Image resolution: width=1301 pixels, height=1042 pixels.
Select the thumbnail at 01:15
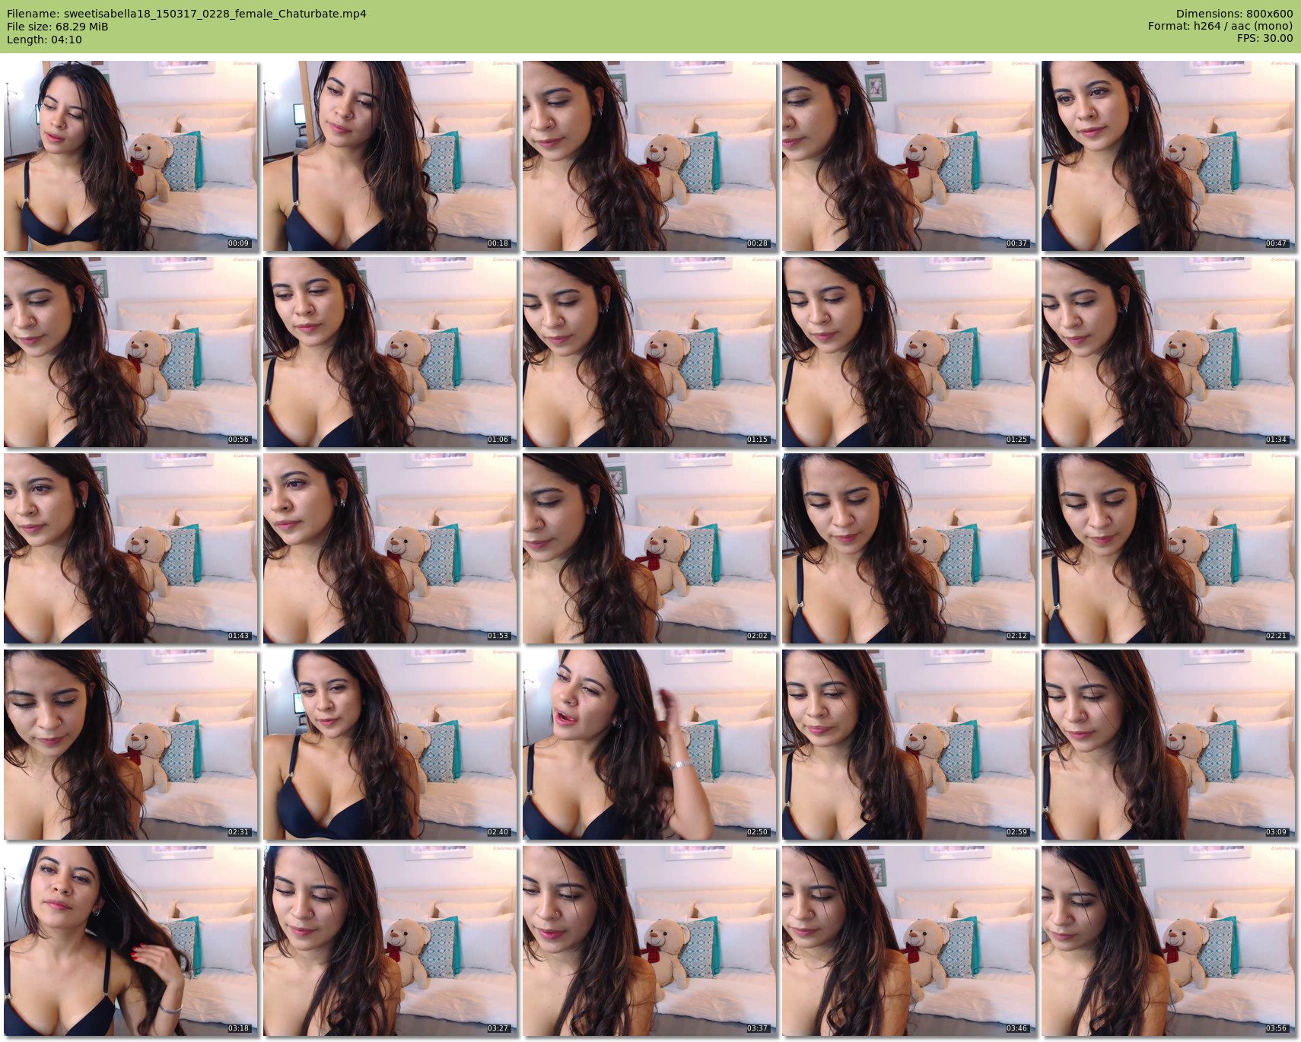[x=650, y=352]
